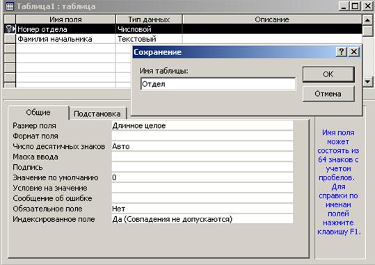Click the Текстовый data type cell
The image size is (375, 265).
pyautogui.click(x=149, y=39)
